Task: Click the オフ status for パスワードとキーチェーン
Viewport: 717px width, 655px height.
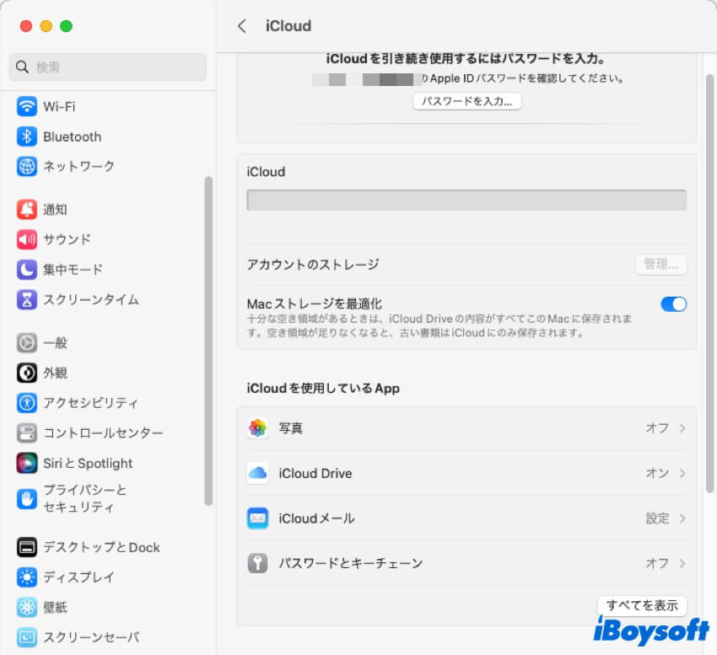Action: pyautogui.click(x=657, y=563)
